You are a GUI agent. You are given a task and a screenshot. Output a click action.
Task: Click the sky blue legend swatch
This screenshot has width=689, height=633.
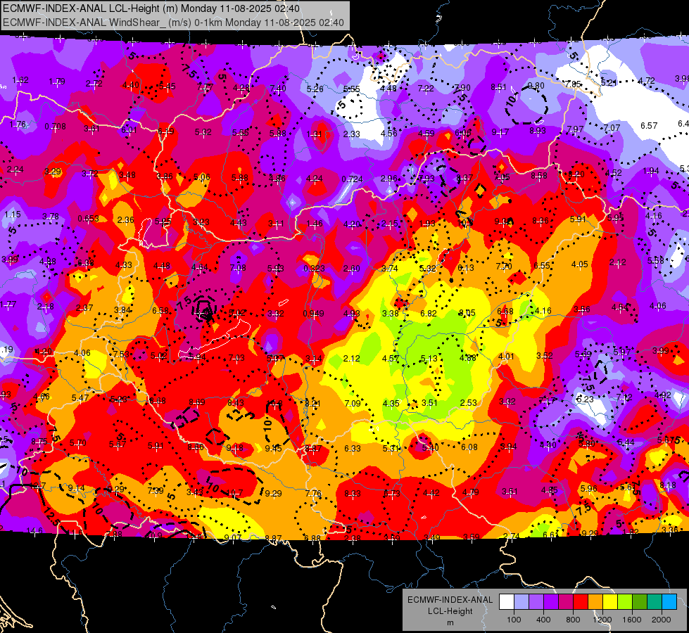(669, 602)
